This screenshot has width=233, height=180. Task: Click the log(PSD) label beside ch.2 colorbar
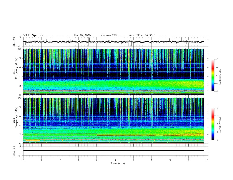tap(221, 125)
